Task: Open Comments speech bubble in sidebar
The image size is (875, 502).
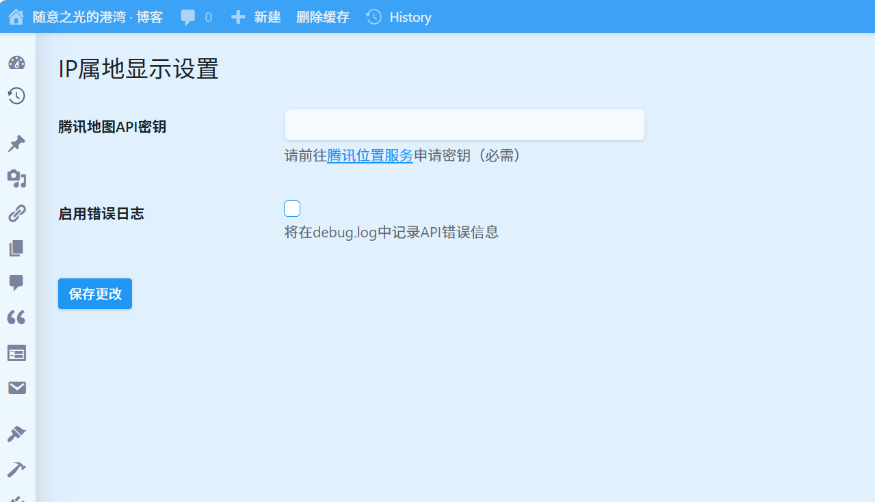Action: 16,282
